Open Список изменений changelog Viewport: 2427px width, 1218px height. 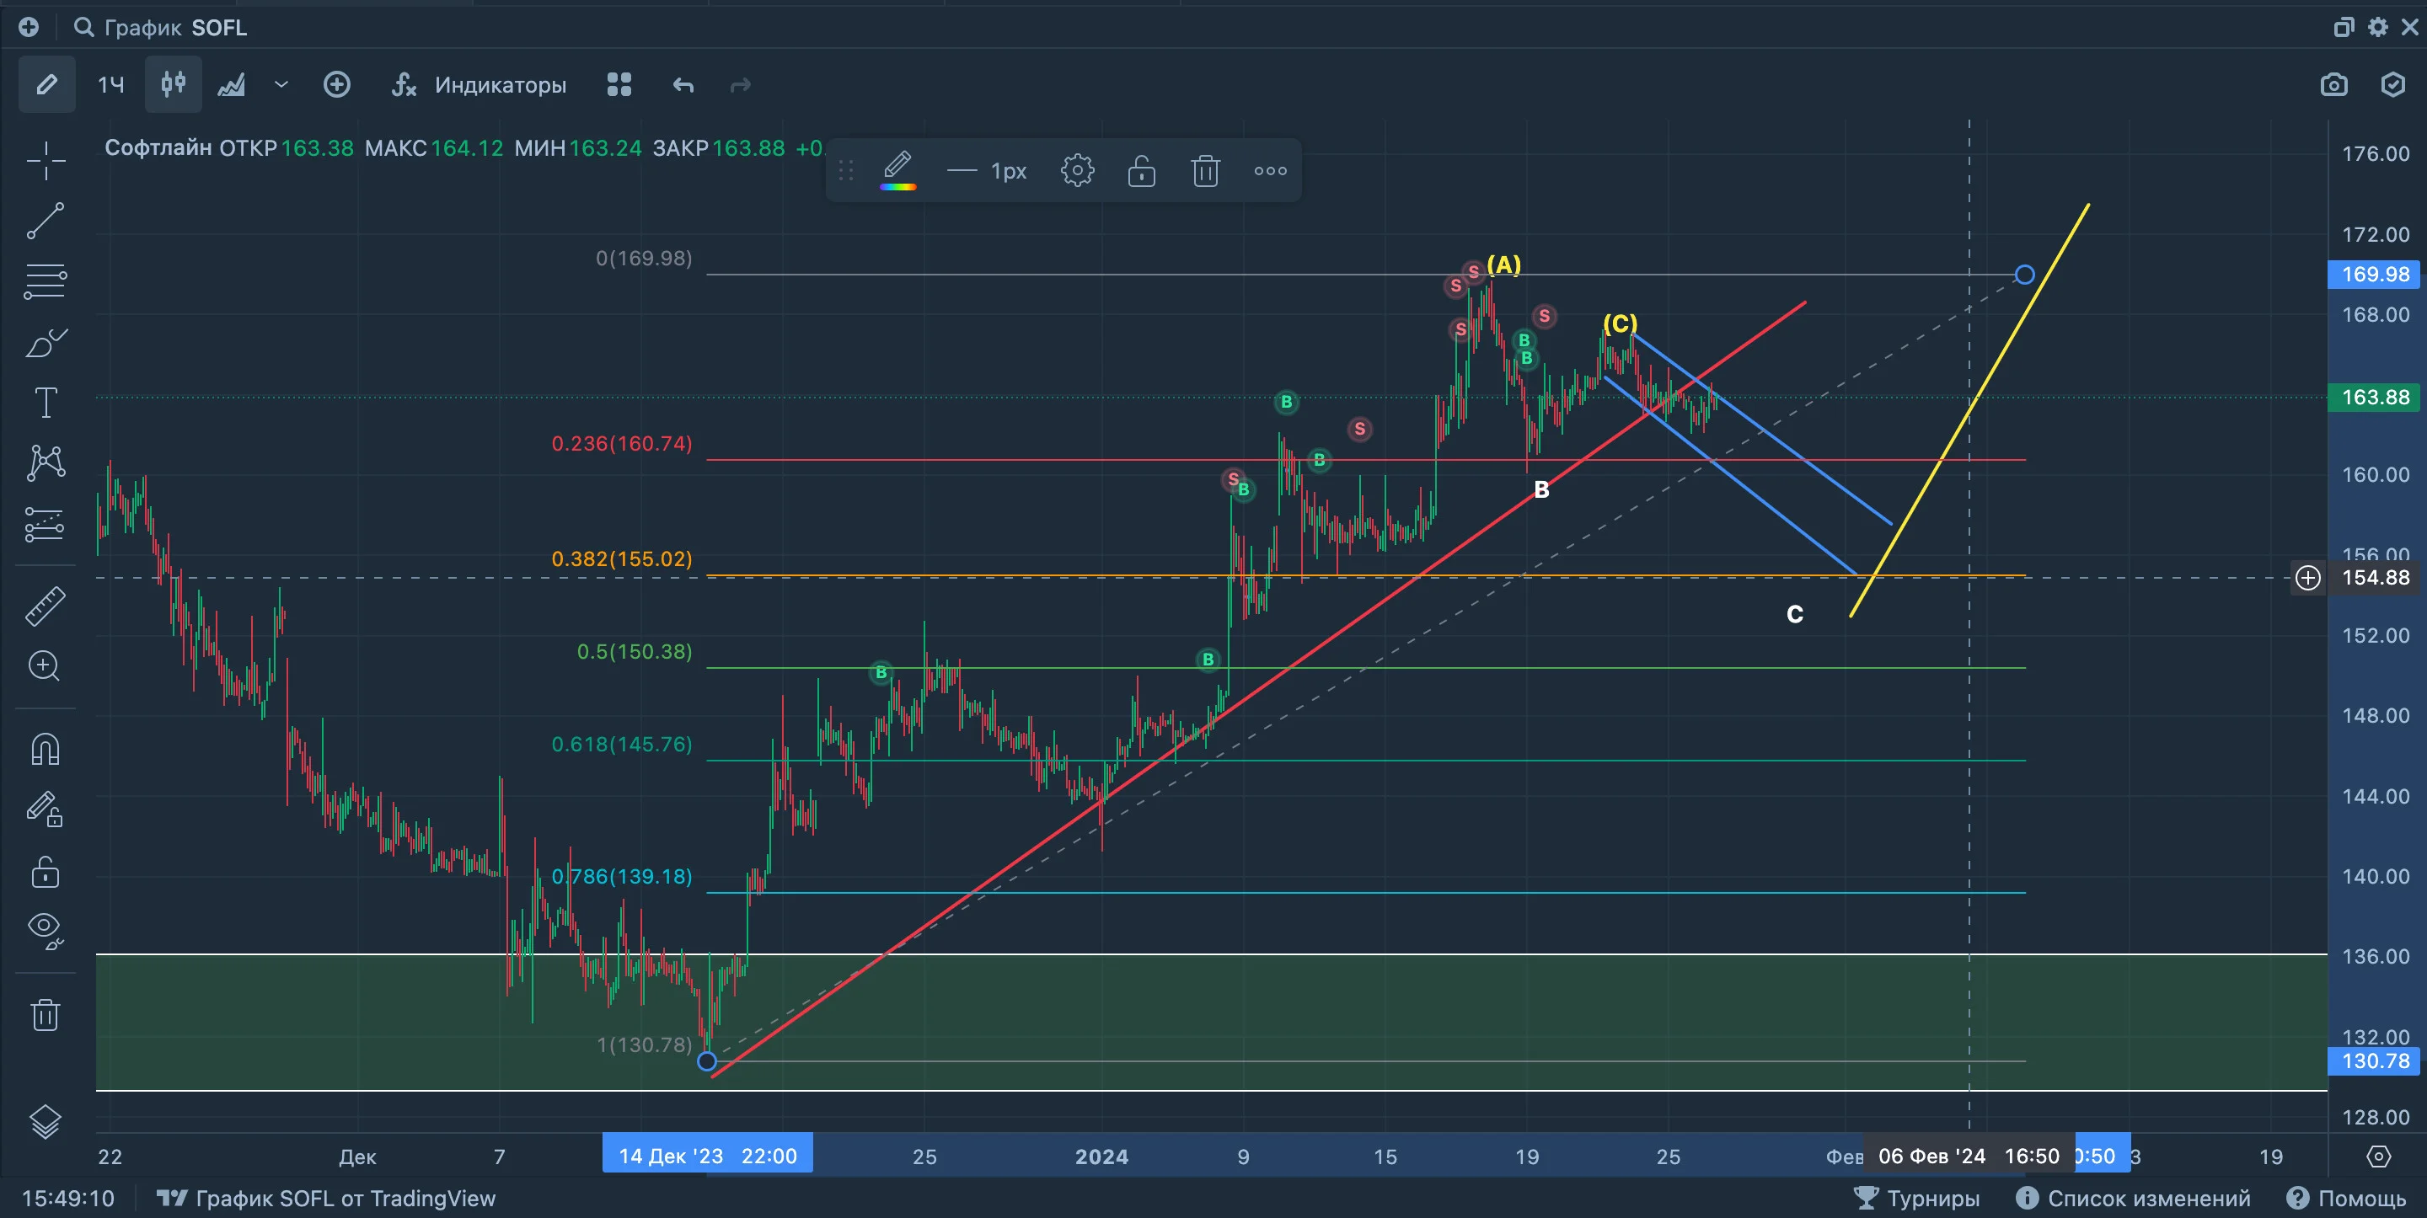point(2133,1199)
